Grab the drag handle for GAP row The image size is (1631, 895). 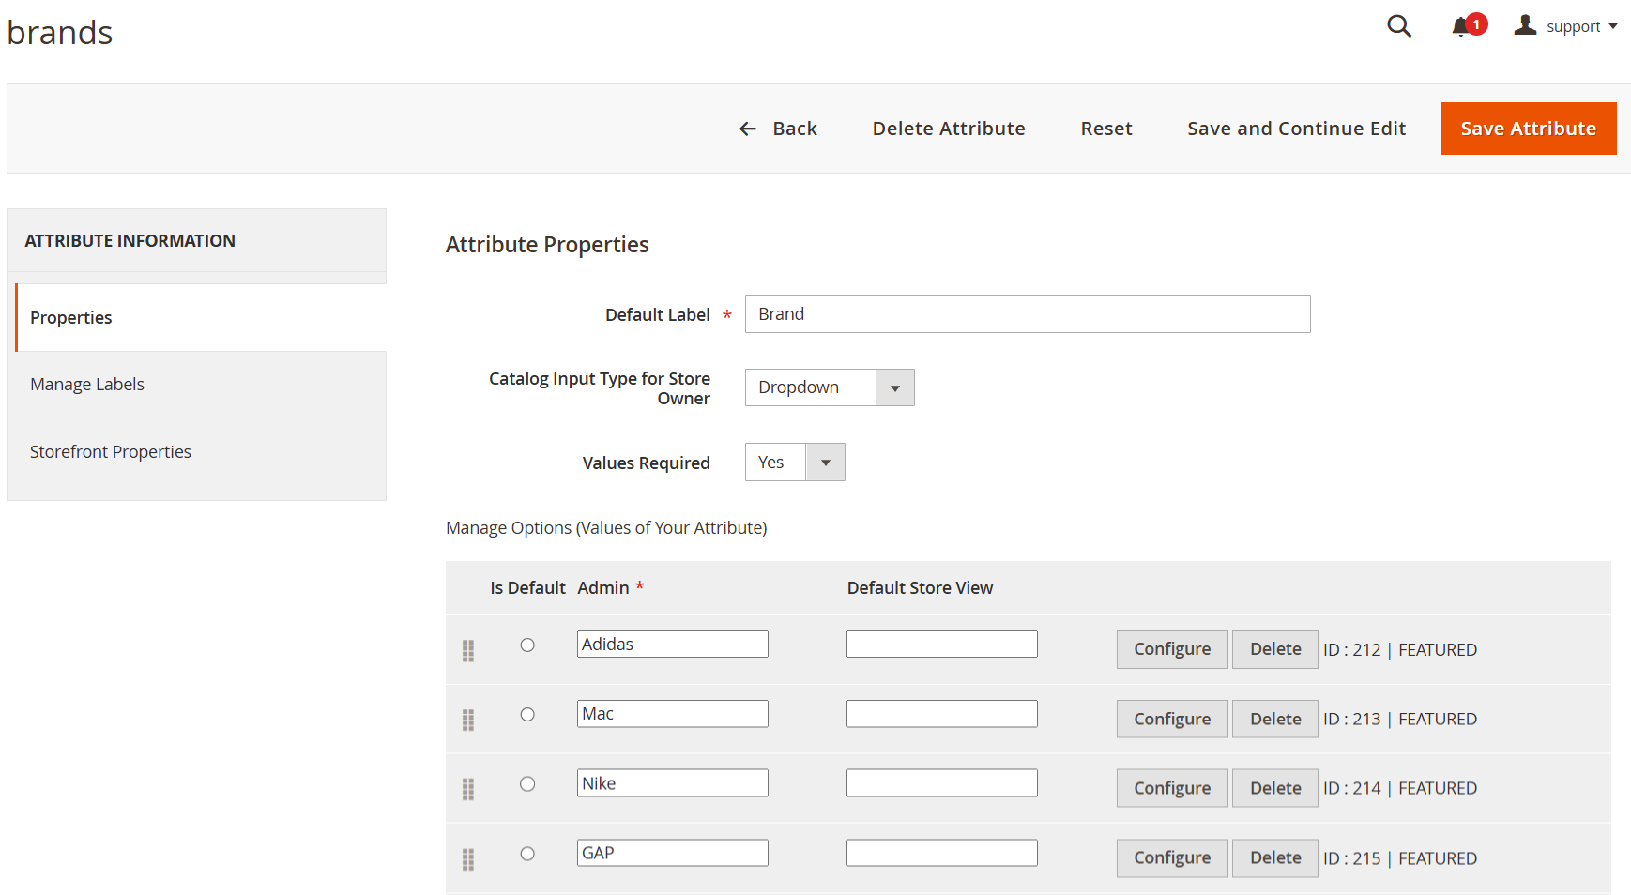(468, 859)
